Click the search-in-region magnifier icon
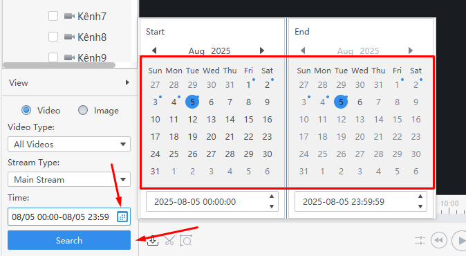 pyautogui.click(x=186, y=241)
